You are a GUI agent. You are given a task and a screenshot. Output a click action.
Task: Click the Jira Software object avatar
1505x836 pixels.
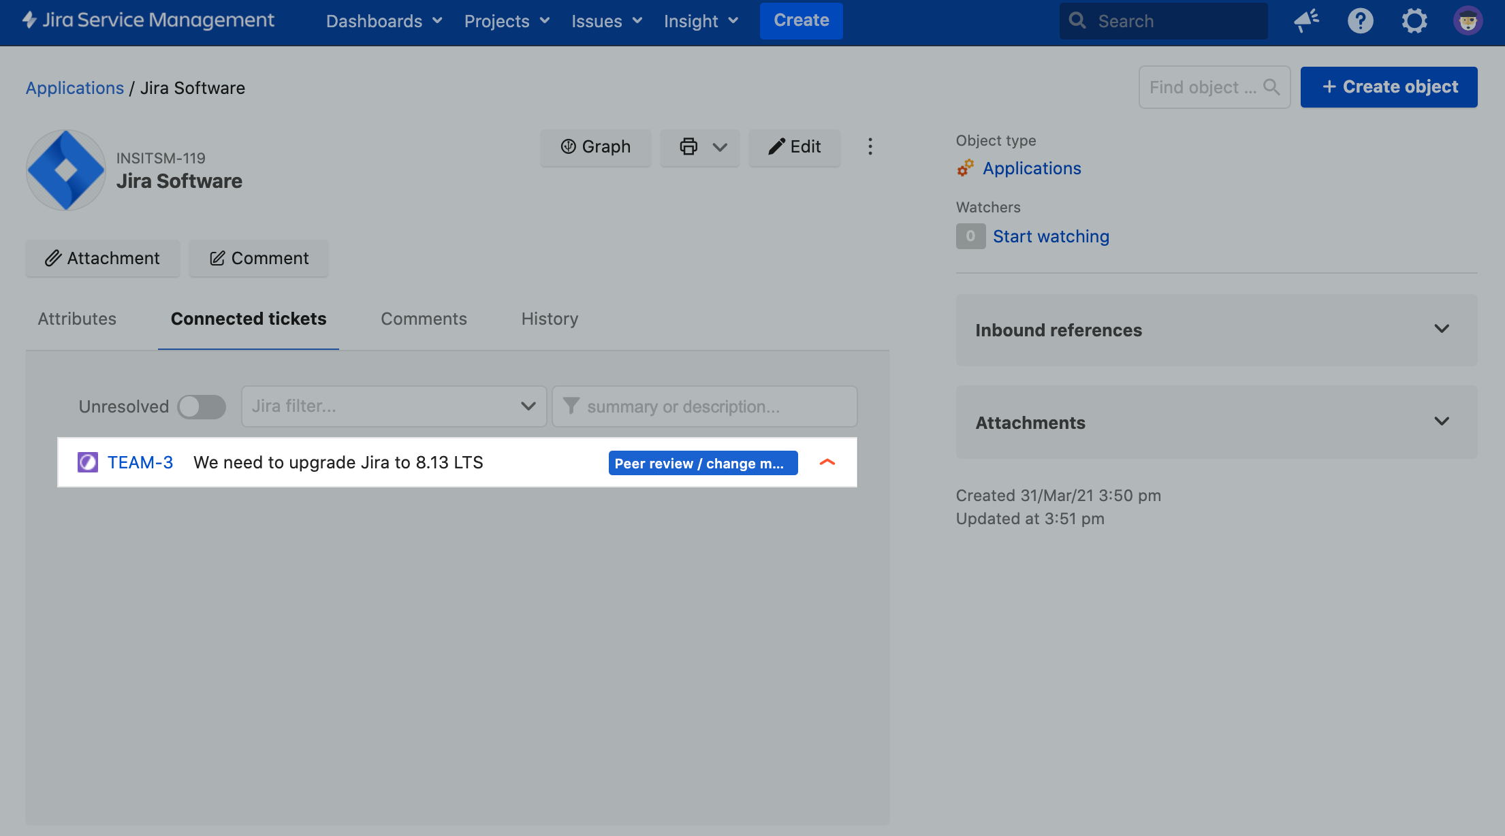tap(66, 170)
